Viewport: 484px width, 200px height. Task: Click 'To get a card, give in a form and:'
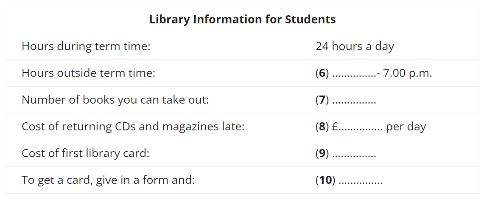(108, 180)
